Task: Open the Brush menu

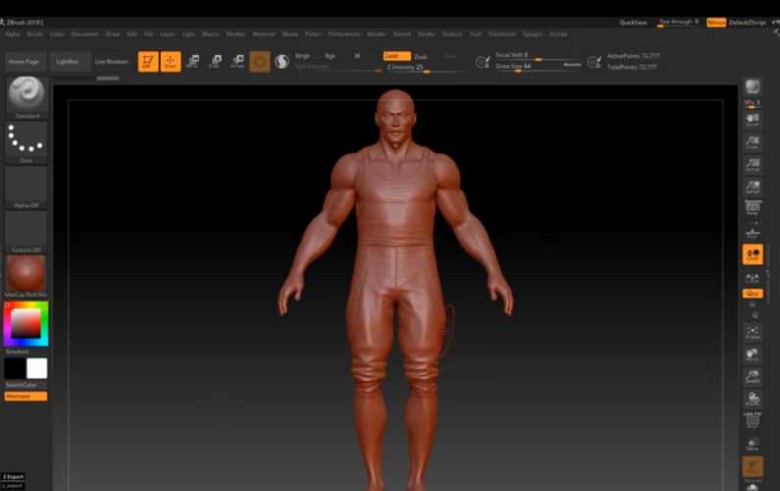Action: [34, 34]
